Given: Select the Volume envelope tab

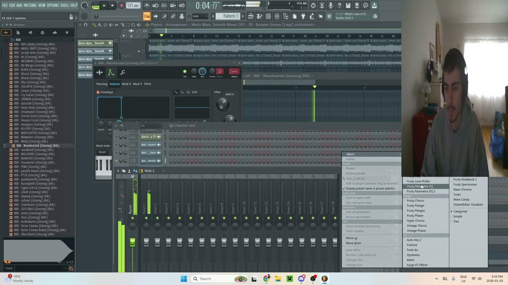Looking at the screenshot, I should tap(115, 84).
